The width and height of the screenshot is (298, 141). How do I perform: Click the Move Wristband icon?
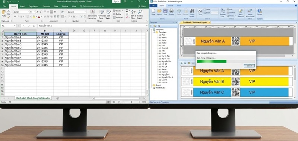coord(250,11)
